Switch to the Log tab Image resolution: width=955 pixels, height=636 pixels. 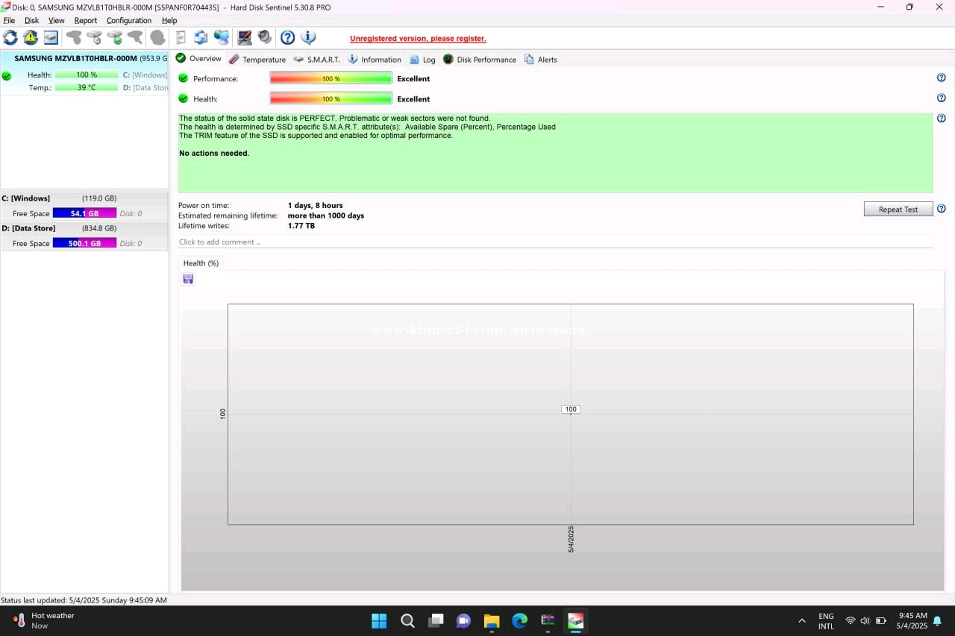pos(422,59)
